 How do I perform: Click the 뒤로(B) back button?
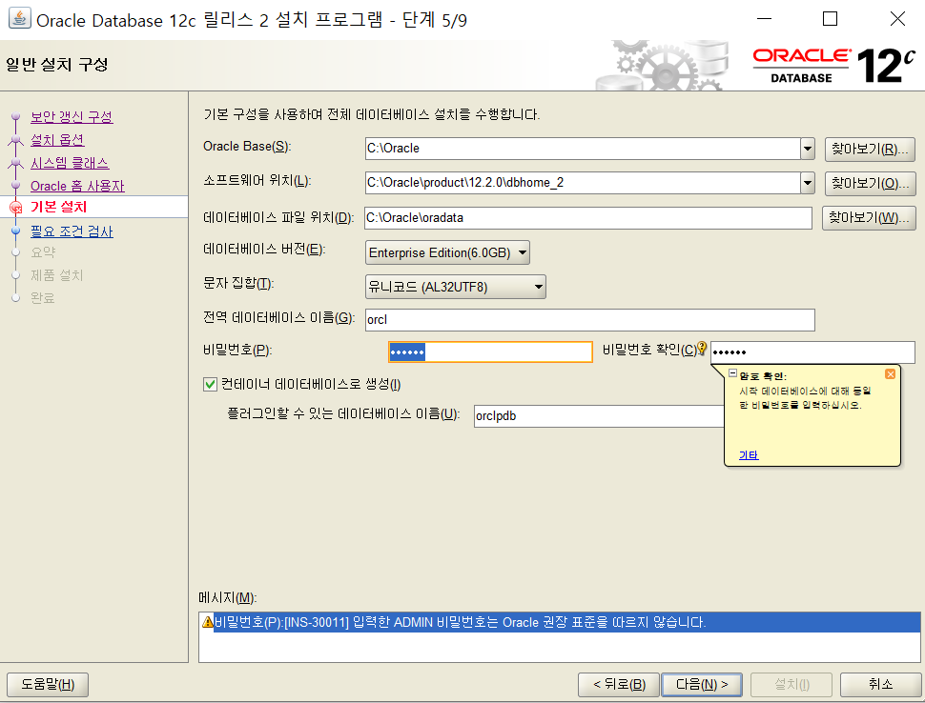click(619, 685)
